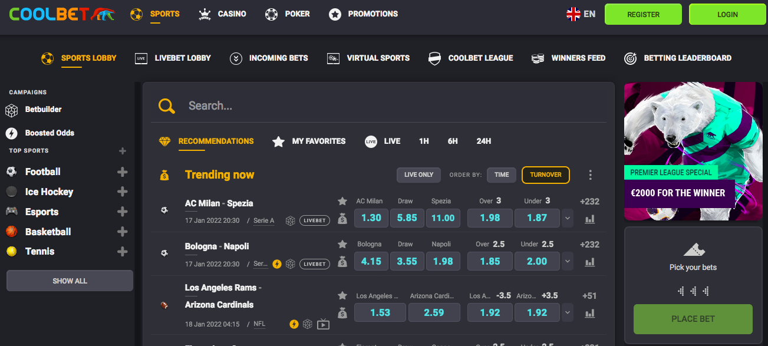768x346 pixels.
Task: Favorite the AC Milan - Spezia match star
Action: point(342,202)
